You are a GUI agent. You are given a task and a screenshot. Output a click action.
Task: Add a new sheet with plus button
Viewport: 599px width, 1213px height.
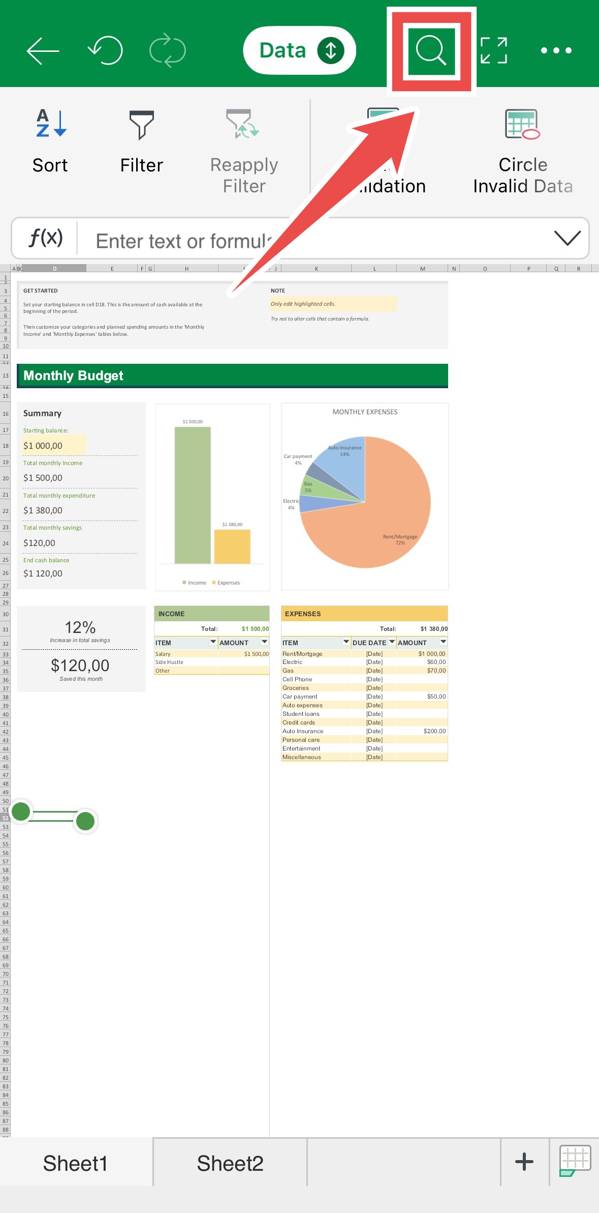(x=524, y=1162)
